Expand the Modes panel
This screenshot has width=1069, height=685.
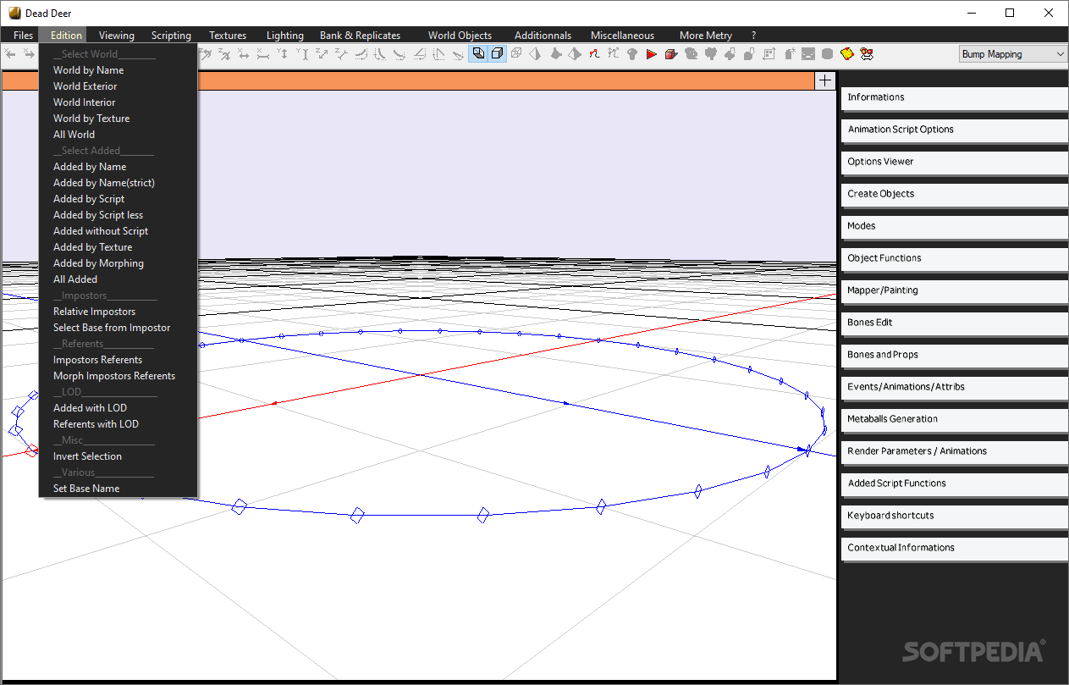pyautogui.click(x=954, y=226)
